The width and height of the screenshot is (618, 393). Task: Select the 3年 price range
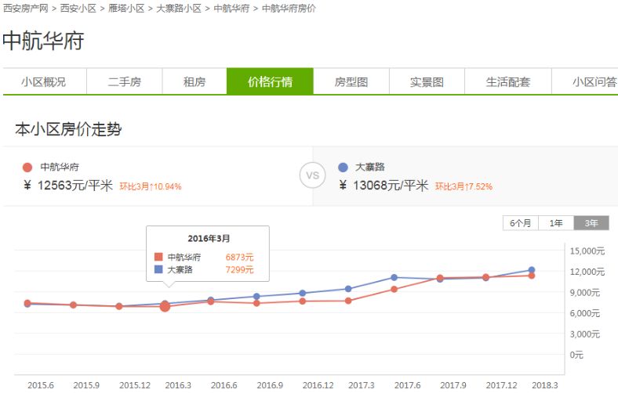(x=591, y=223)
